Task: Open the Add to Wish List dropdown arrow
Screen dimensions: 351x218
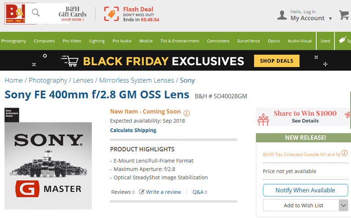Action: coord(343,205)
